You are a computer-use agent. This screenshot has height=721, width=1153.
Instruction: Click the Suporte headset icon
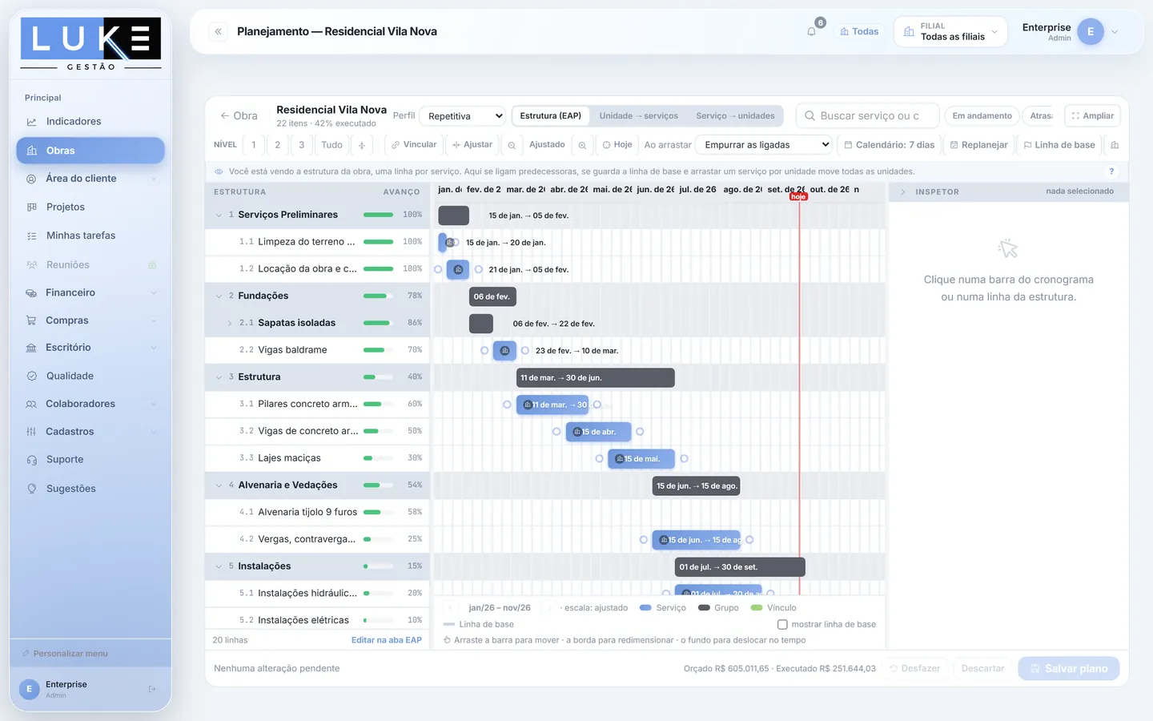coord(31,460)
